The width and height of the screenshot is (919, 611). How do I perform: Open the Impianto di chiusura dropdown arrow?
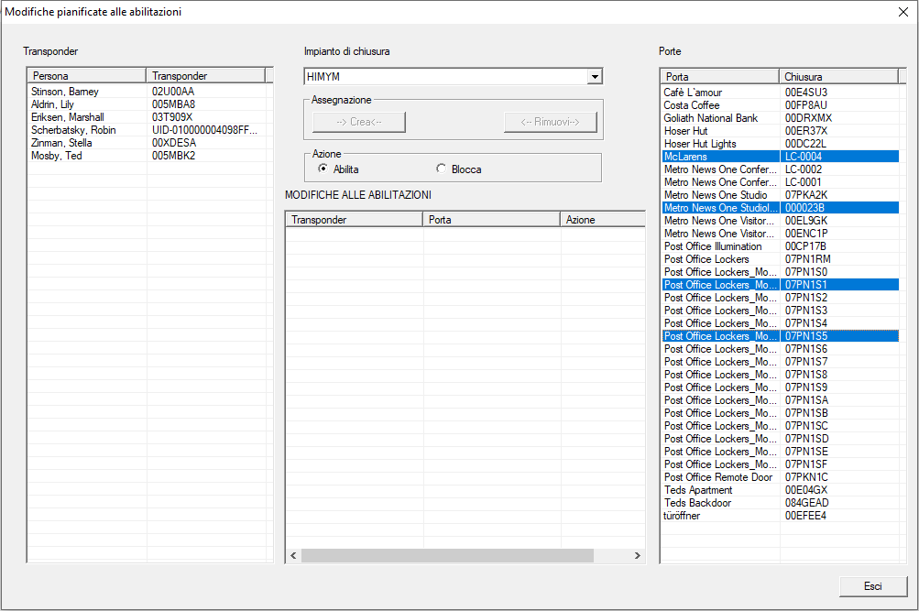[594, 77]
